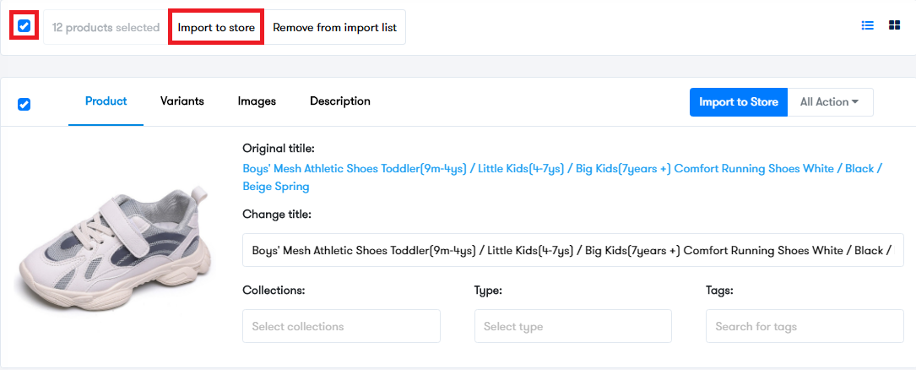Click the Search for tags field
The height and width of the screenshot is (370, 916).
(805, 326)
